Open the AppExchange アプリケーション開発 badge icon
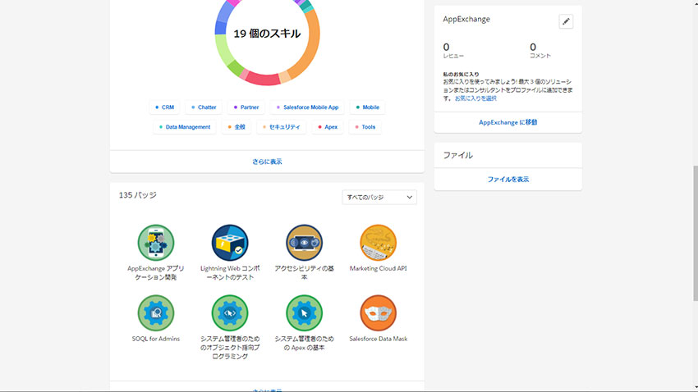 point(155,242)
